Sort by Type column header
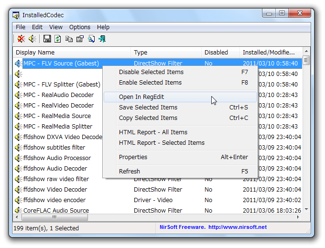The image size is (325, 248). [x=166, y=53]
